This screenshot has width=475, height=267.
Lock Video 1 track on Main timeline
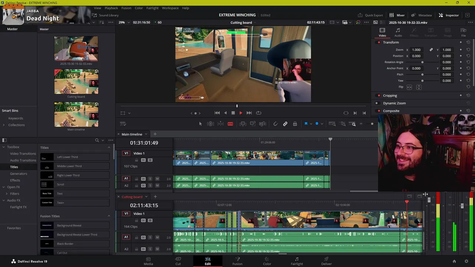136,160
